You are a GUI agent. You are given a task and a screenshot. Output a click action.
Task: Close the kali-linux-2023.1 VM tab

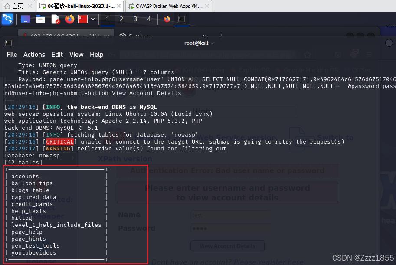click(119, 6)
